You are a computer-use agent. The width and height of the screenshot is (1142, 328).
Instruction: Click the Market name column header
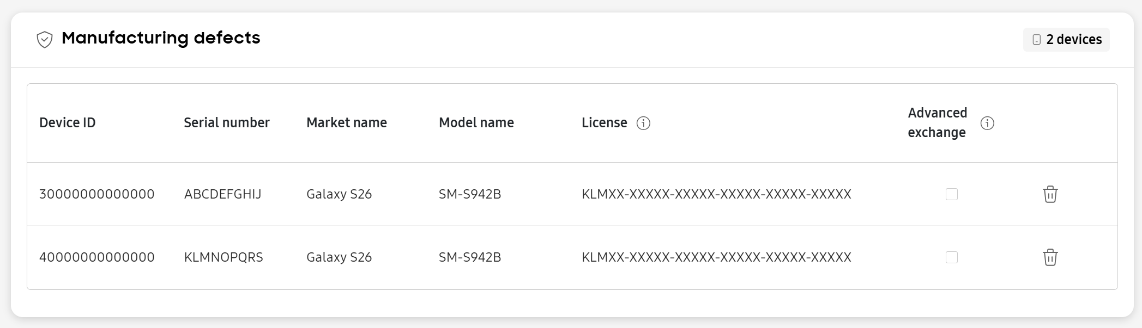tap(347, 123)
